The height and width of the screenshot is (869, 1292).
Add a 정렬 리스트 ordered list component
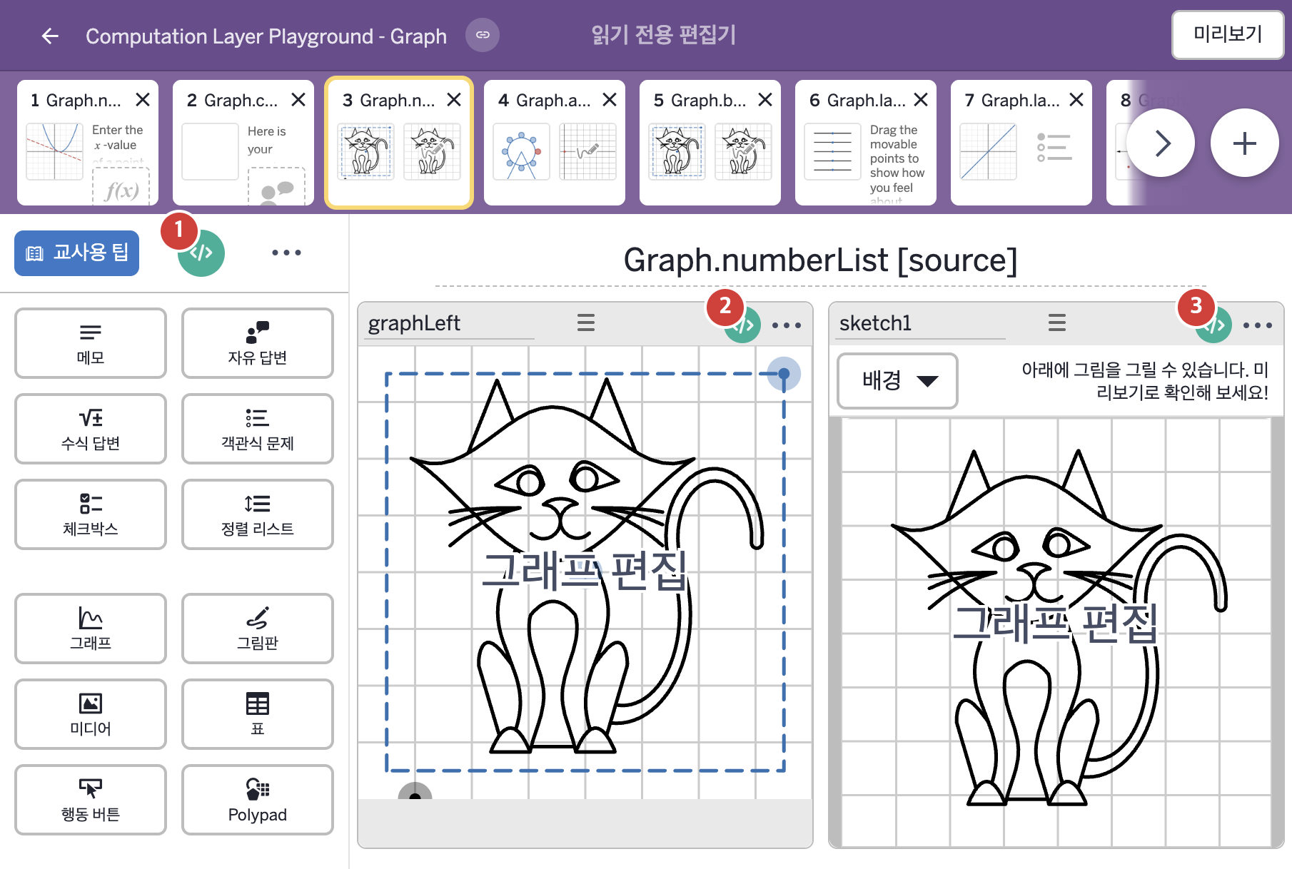point(258,514)
